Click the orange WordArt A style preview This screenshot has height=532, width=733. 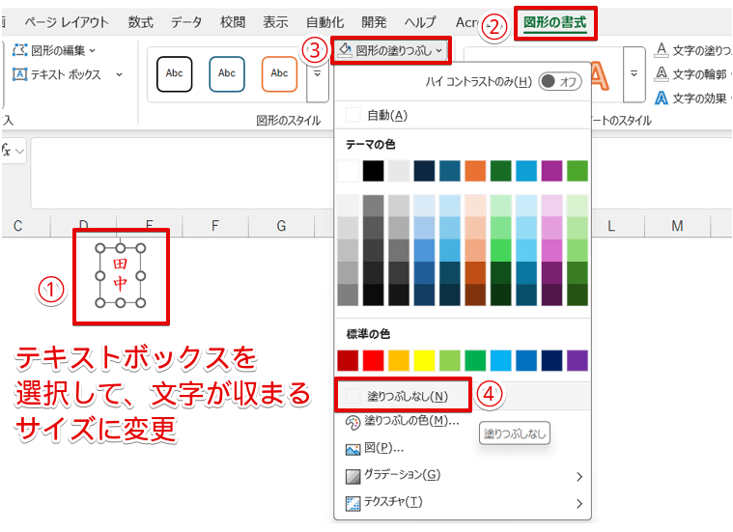pos(600,76)
